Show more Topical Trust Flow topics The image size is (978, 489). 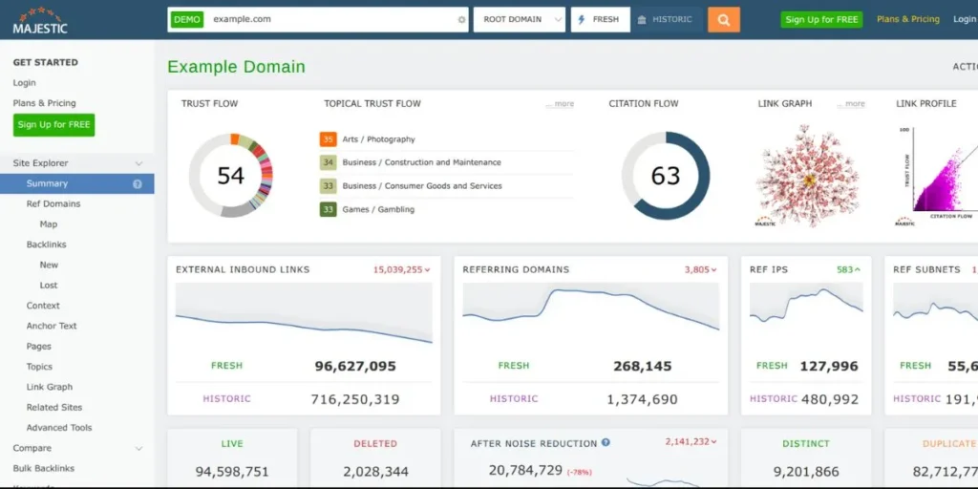click(x=561, y=104)
